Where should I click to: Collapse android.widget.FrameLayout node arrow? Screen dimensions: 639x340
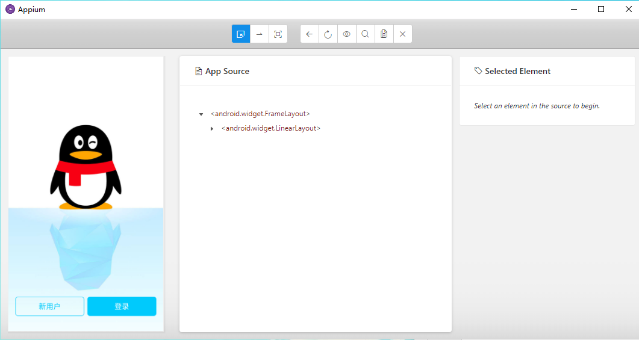pyautogui.click(x=201, y=114)
